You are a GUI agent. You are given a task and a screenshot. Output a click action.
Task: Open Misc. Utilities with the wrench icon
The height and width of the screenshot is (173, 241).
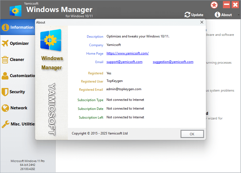tap(5, 124)
